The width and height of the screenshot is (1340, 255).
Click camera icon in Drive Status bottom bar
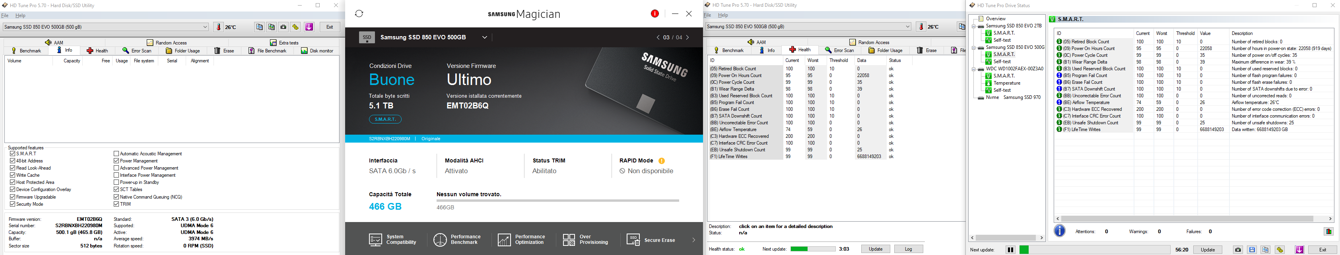click(1238, 250)
